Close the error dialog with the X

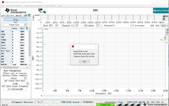(x=96, y=47)
